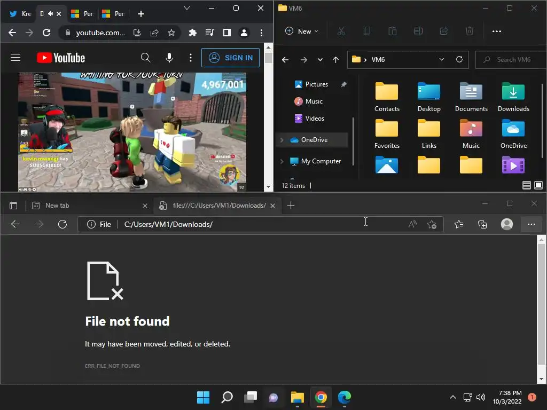
Task: Open Edge Collections
Action: (482, 224)
